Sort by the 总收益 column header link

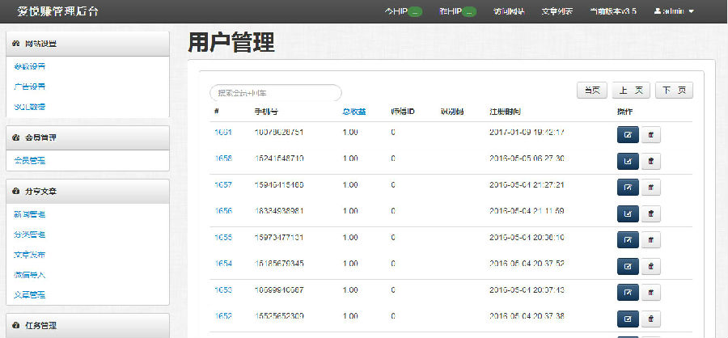click(354, 112)
